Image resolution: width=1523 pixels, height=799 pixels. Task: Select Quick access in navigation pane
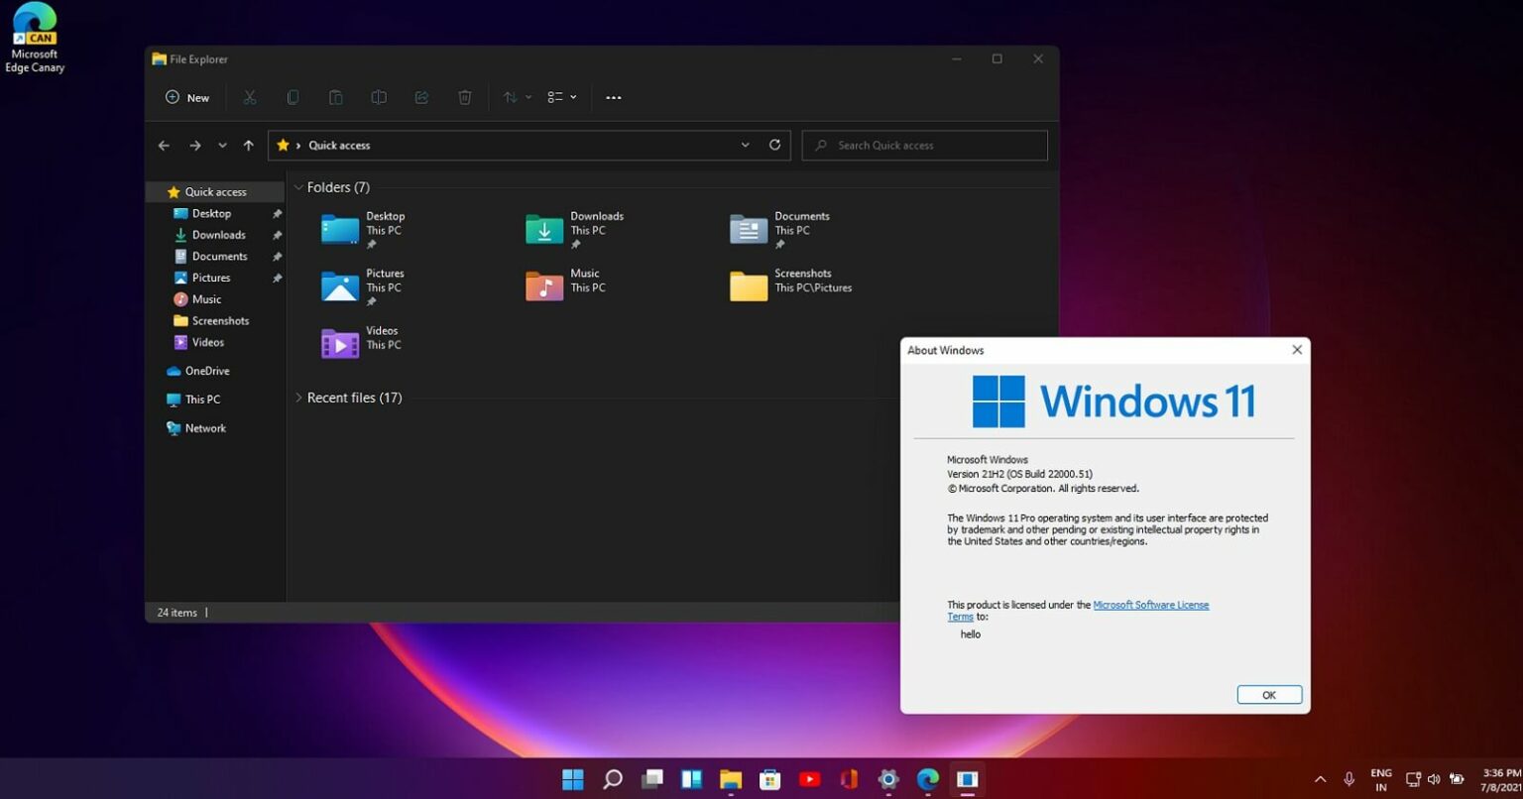click(x=215, y=192)
